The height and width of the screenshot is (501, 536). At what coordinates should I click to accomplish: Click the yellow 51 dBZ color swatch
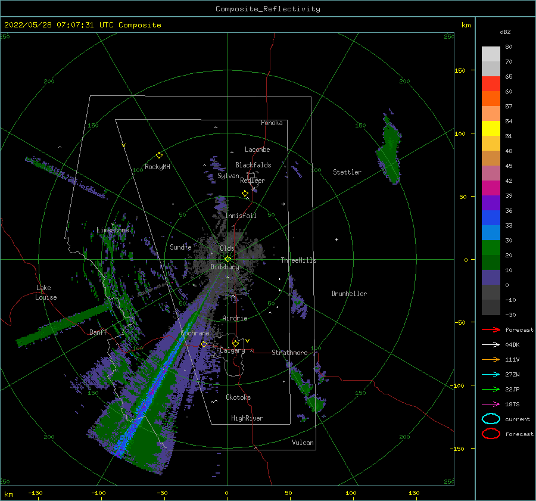point(491,128)
